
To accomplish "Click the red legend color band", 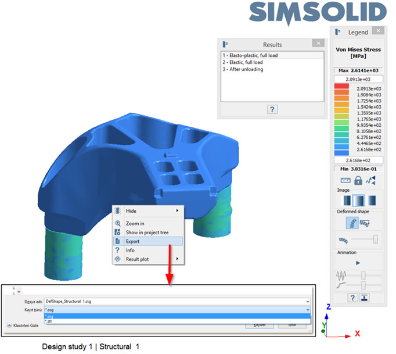I will point(341,86).
